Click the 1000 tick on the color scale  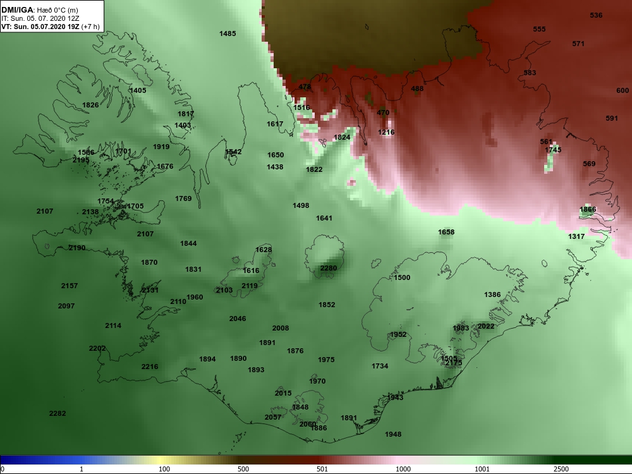403,469
